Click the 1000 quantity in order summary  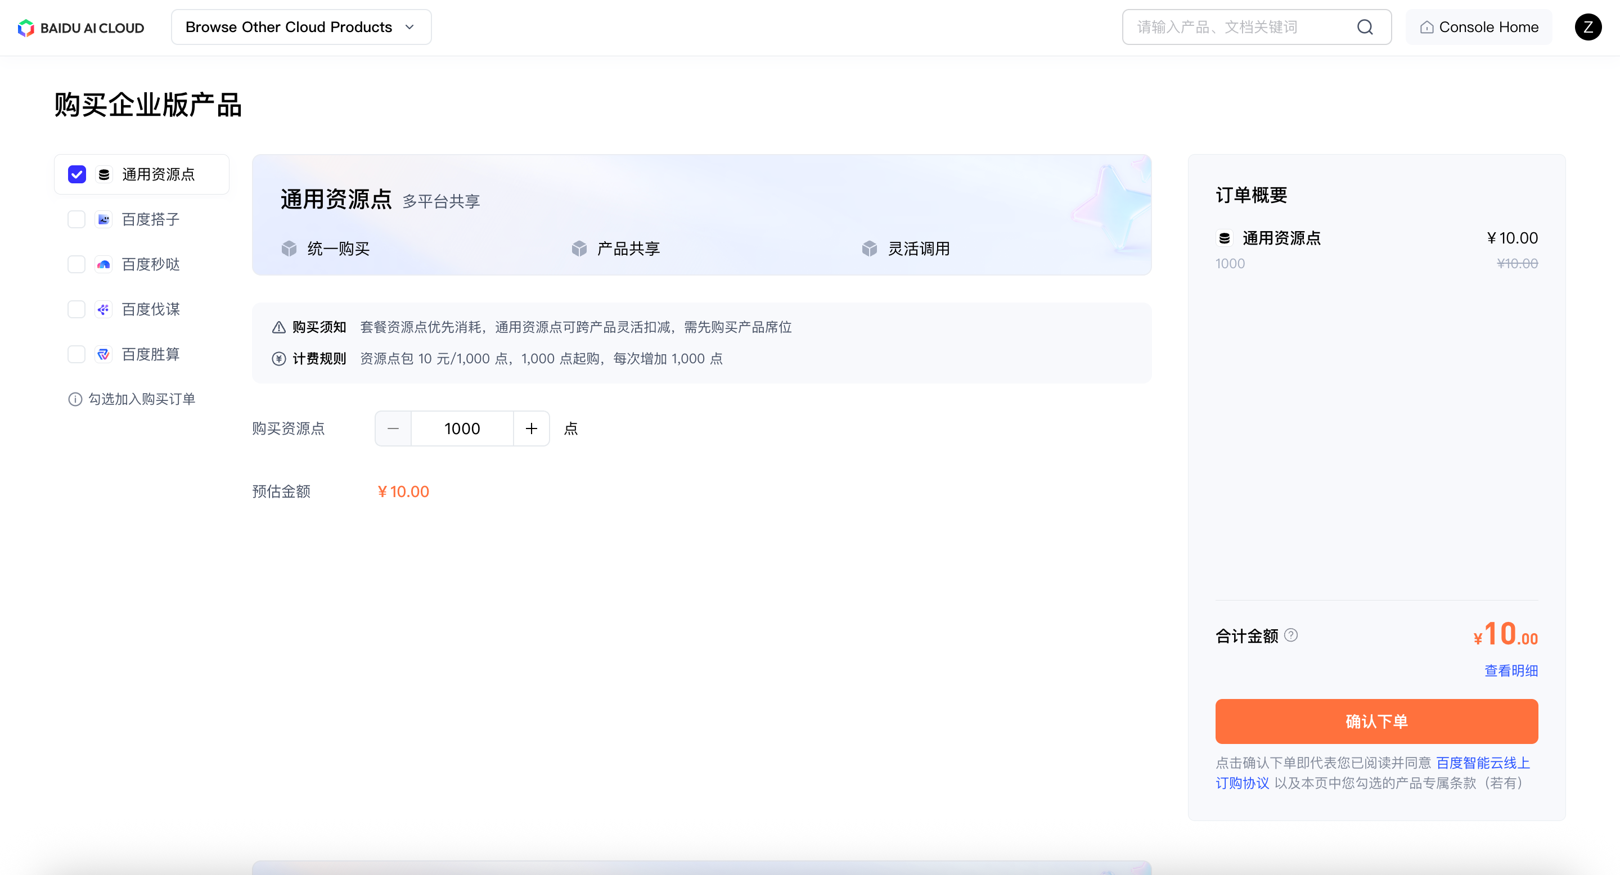(x=1230, y=263)
